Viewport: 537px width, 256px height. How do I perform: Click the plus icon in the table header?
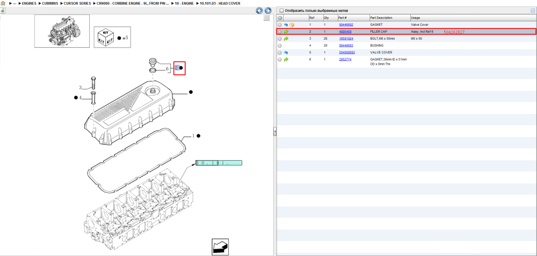[x=280, y=18]
